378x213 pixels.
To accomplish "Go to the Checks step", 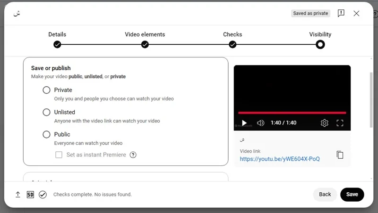I will point(232,44).
